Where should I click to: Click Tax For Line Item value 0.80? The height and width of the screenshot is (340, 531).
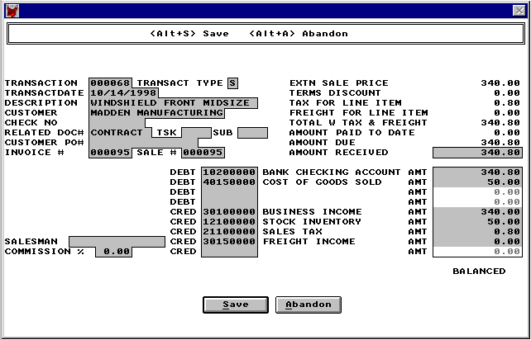pyautogui.click(x=507, y=103)
